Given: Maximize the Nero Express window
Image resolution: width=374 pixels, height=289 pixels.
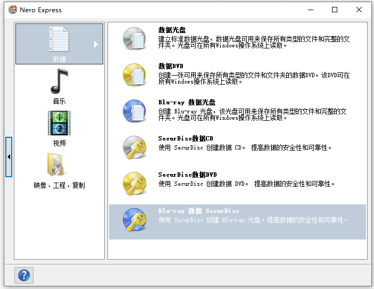Looking at the screenshot, I should 335,10.
